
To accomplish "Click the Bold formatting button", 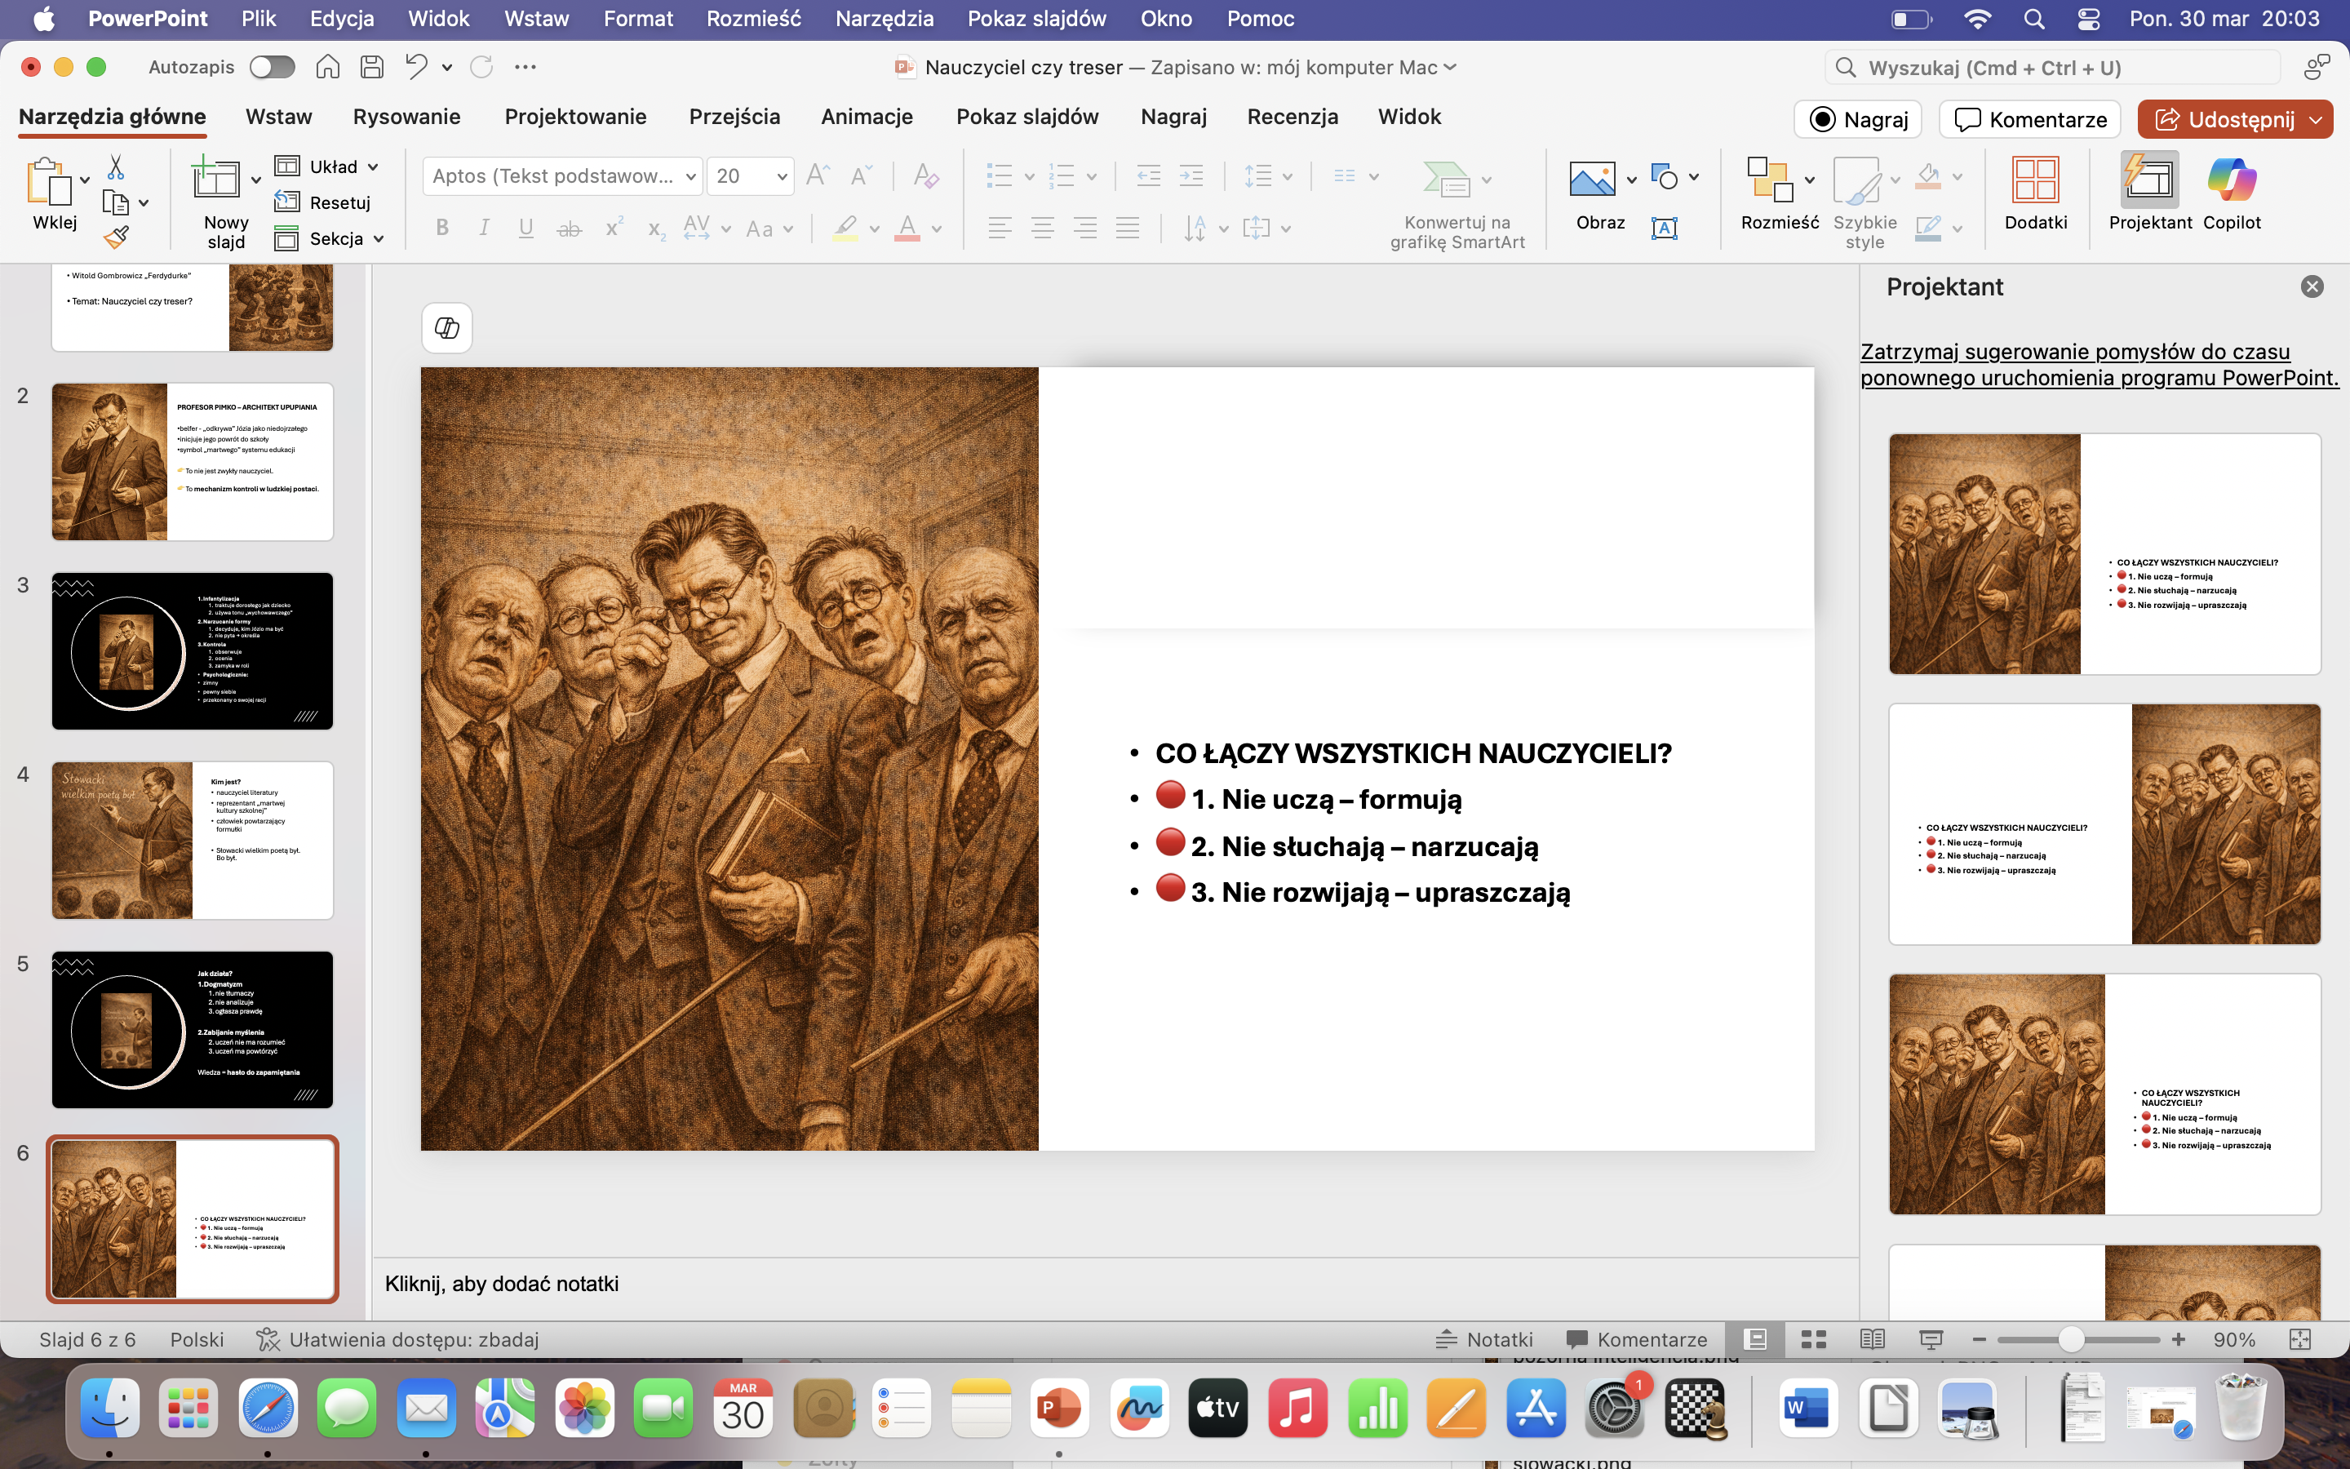I will tap(441, 229).
